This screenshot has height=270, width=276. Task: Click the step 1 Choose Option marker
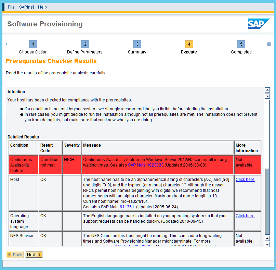pyautogui.click(x=33, y=44)
